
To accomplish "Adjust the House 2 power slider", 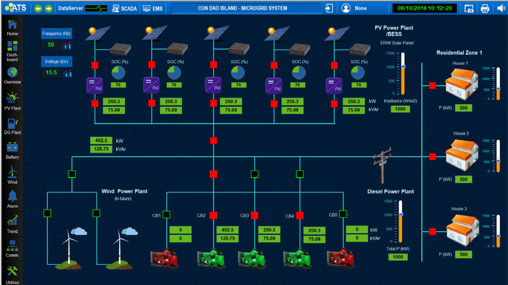I will (x=498, y=161).
